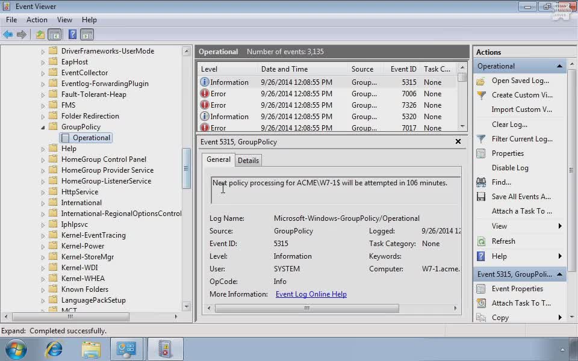578x361 pixels.
Task: Click the Find binoculars icon
Action: (x=481, y=182)
